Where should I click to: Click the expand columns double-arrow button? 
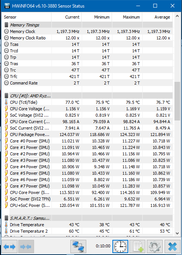click(9, 247)
